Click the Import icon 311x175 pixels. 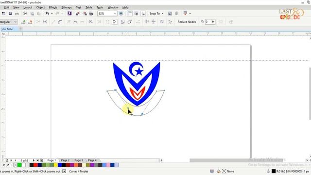[x=78, y=14]
